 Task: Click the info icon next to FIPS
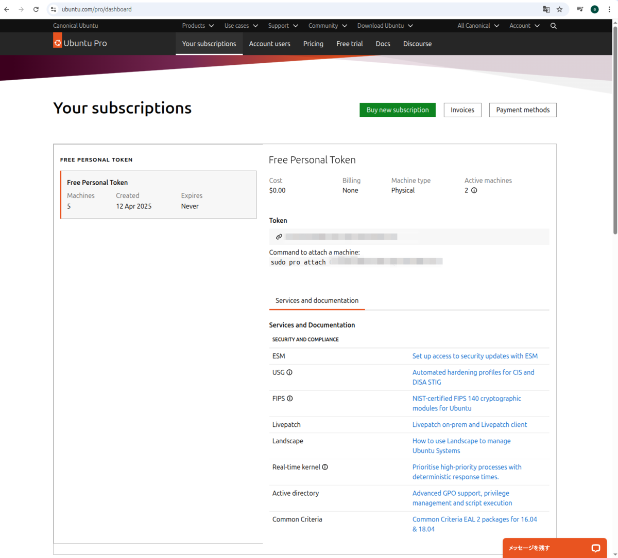click(290, 399)
